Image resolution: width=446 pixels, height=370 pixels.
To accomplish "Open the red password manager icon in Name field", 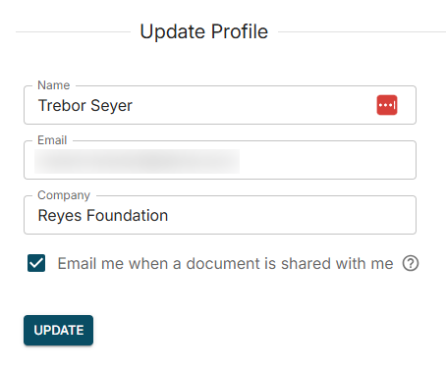I will pos(387,105).
